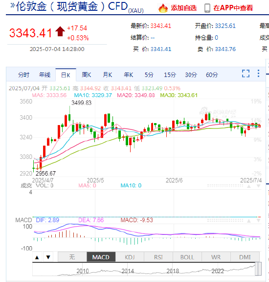Image resolution: width=269 pixels, height=282 pixels.
Task: Click the phone icon beside 在APP中查看
Action: click(x=207, y=8)
